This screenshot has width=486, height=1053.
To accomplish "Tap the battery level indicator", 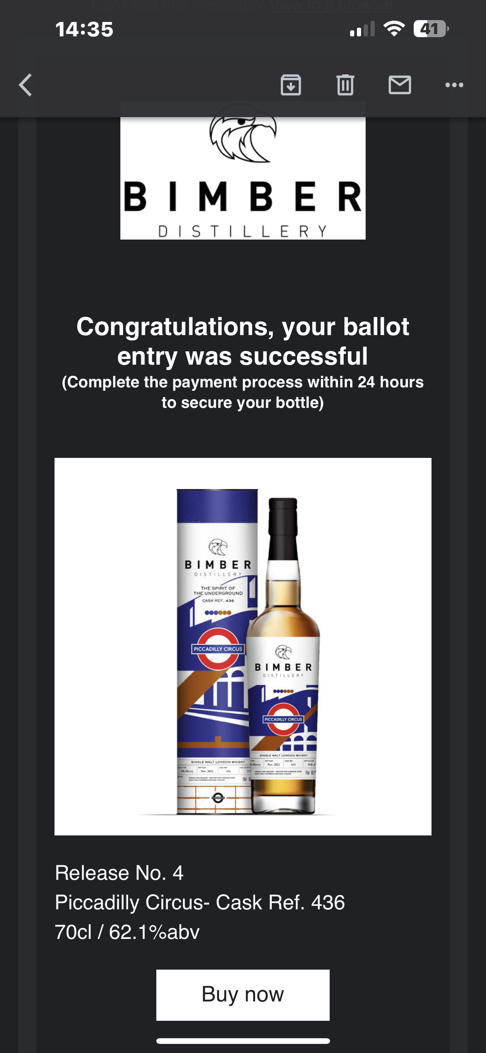I will click(x=431, y=29).
